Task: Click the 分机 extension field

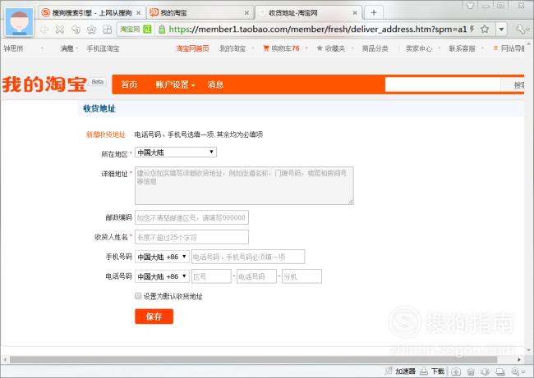Action: (x=302, y=276)
